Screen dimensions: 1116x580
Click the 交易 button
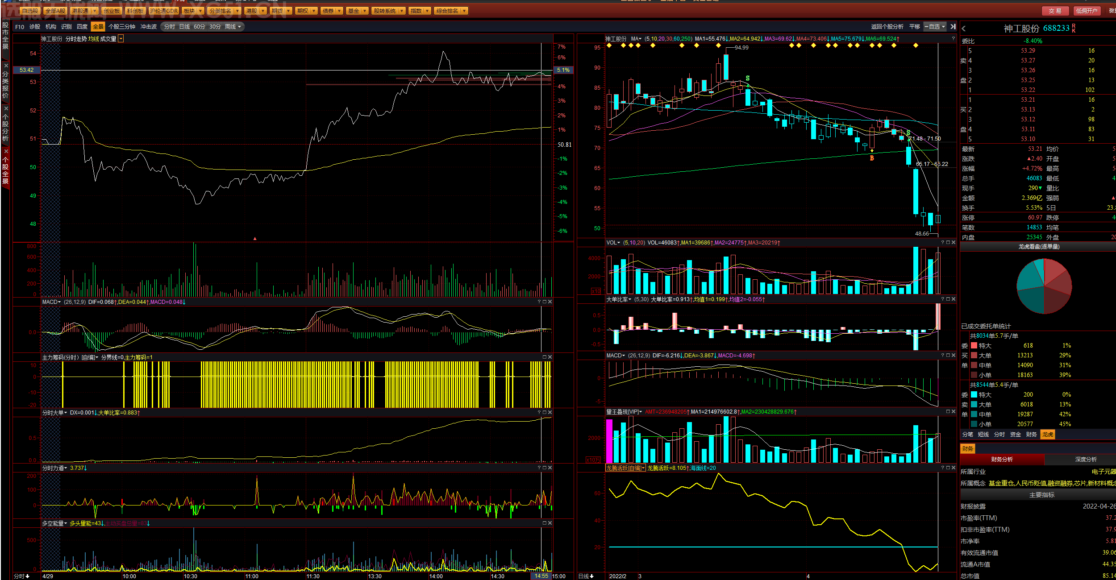pos(1055,11)
